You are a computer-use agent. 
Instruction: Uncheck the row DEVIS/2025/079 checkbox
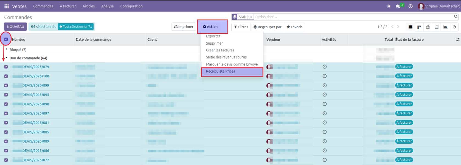(x=6, y=67)
